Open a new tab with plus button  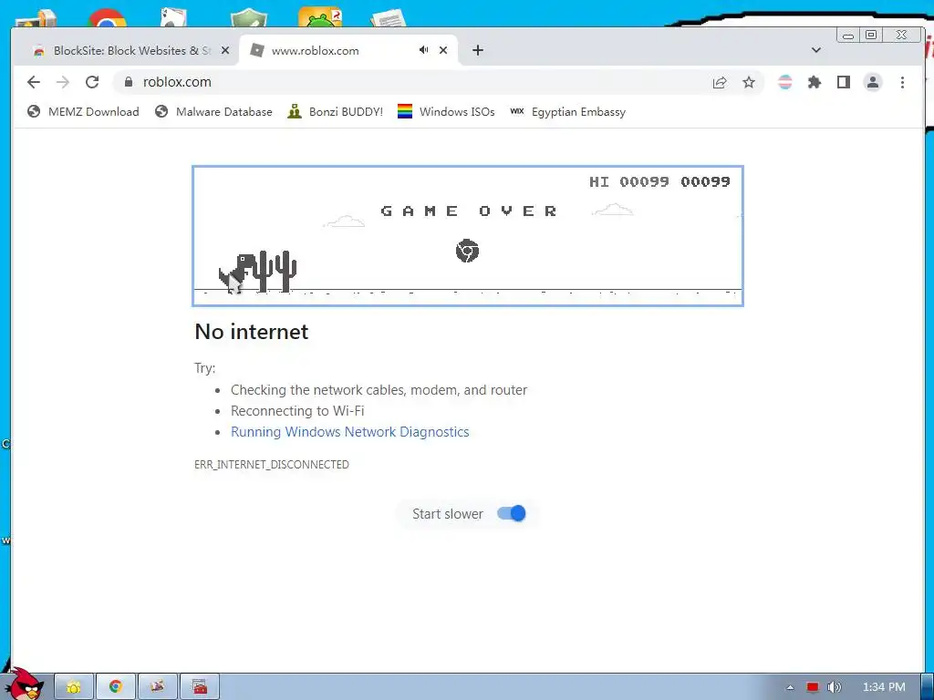click(478, 50)
